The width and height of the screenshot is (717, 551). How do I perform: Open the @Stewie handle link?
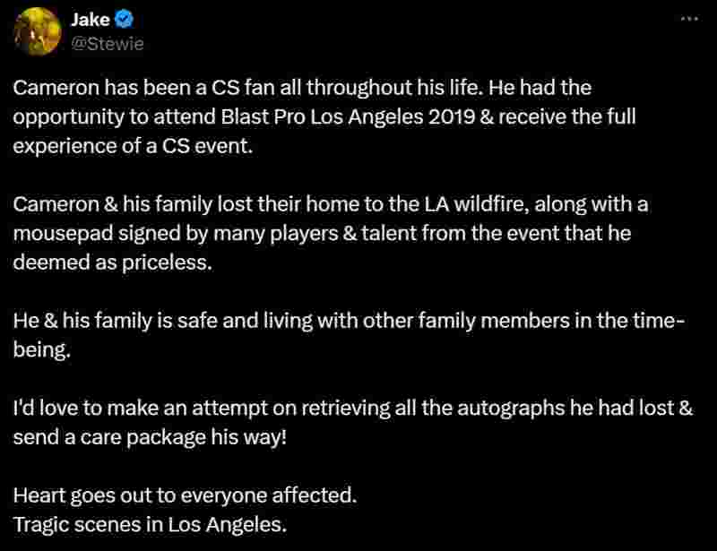click(108, 44)
